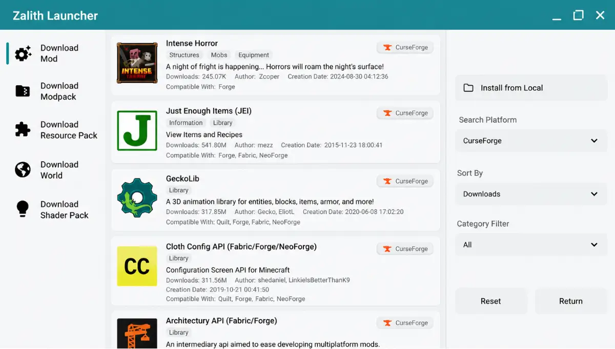This screenshot has height=349, width=615.
Task: Click the Return button
Action: (x=571, y=301)
